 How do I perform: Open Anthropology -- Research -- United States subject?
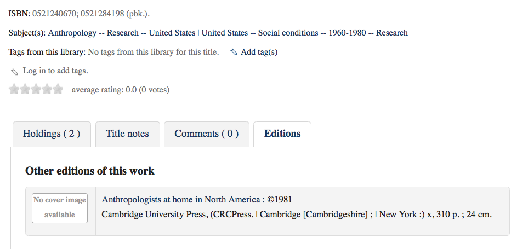tap(121, 33)
